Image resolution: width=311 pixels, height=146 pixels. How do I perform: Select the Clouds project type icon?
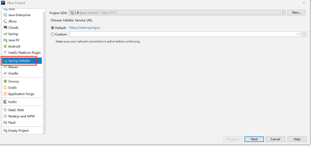point(5,28)
